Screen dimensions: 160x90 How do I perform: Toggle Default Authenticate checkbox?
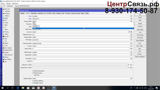(33, 71)
